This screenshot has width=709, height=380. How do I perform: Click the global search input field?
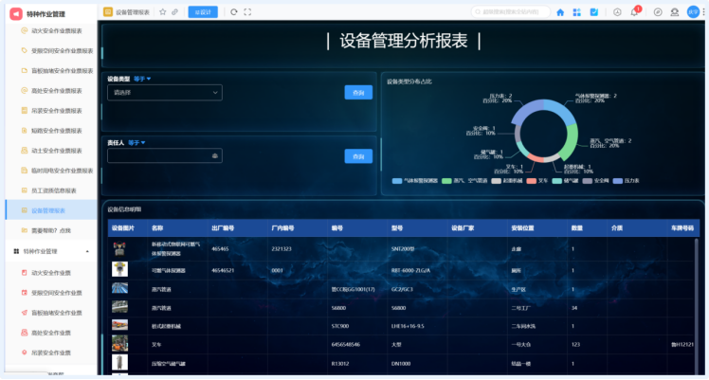click(510, 12)
